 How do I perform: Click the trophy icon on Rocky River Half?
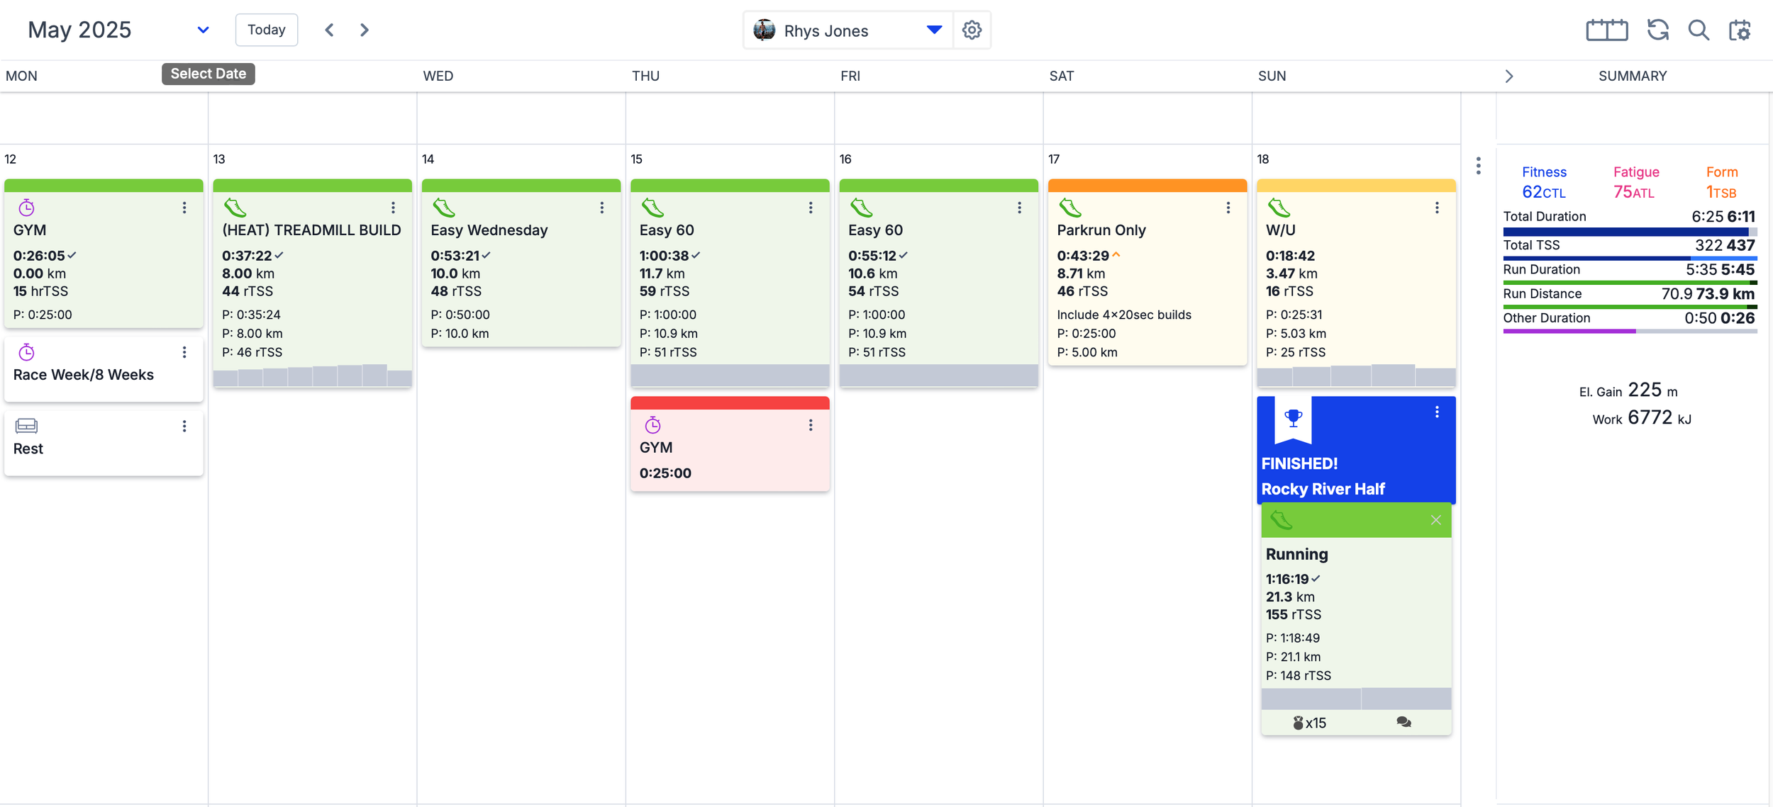[1293, 417]
